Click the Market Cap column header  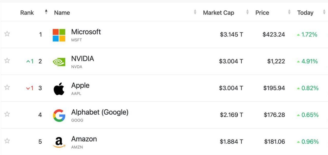(218, 13)
